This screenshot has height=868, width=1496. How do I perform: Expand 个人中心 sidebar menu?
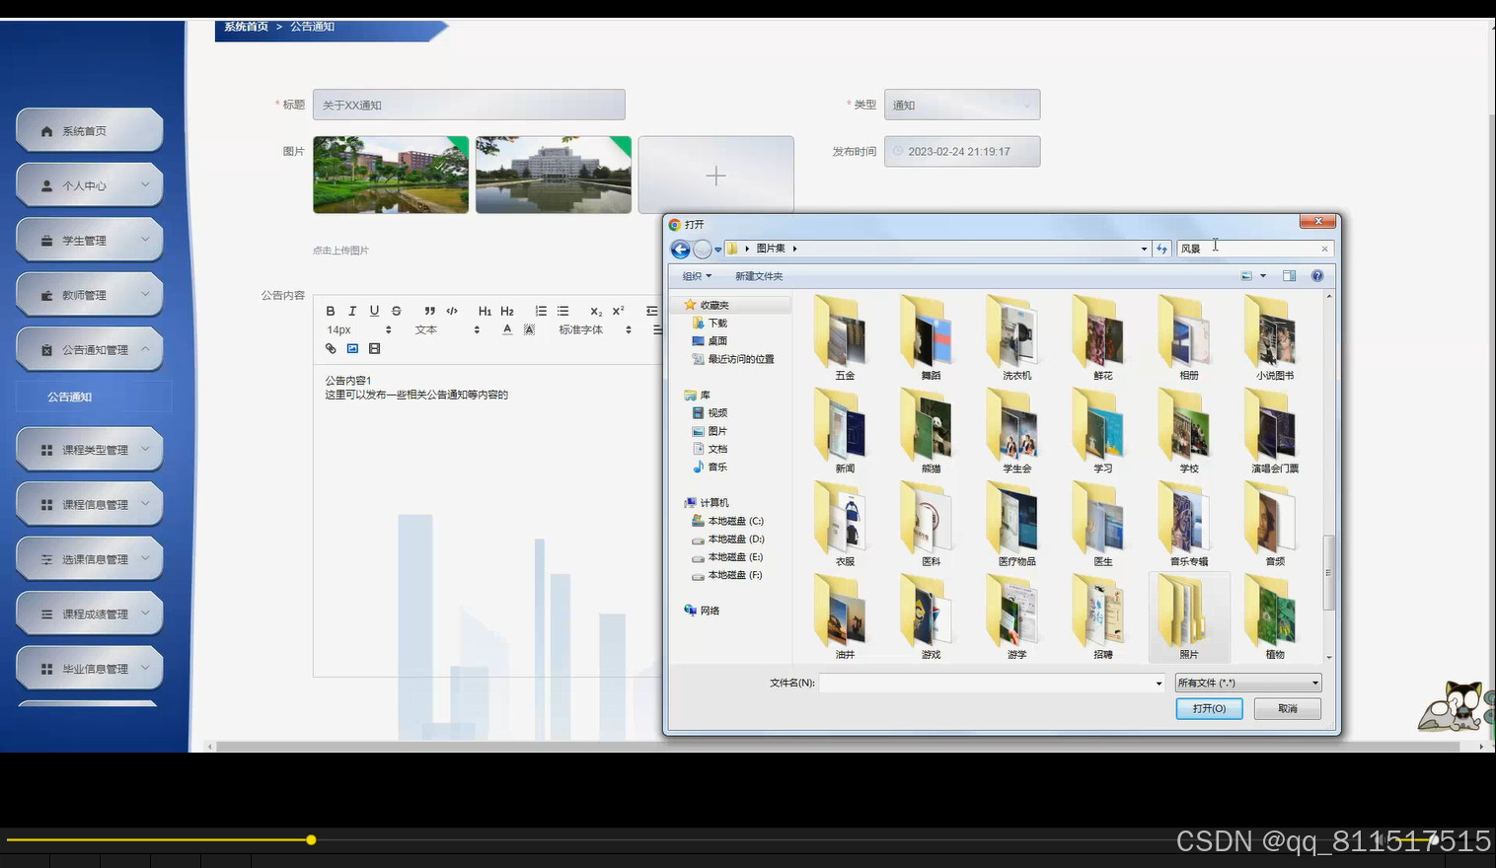point(89,185)
